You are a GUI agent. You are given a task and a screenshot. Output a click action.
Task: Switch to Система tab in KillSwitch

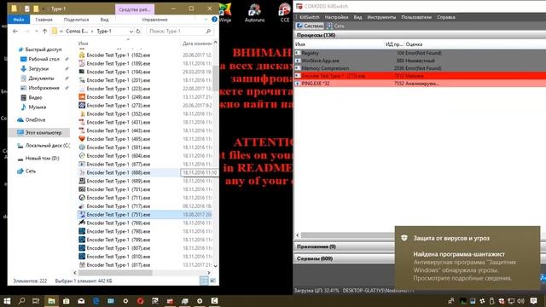310,26
